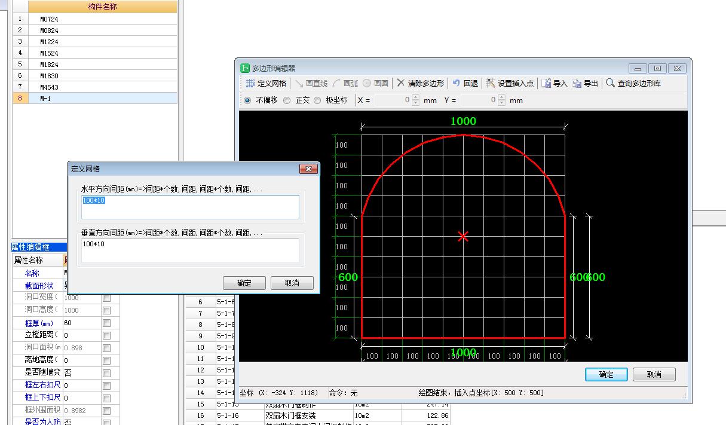
Task: Click the vertical spacing input field
Action: click(190, 250)
